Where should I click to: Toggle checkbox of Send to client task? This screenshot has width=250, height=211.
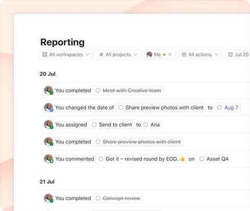point(94,125)
